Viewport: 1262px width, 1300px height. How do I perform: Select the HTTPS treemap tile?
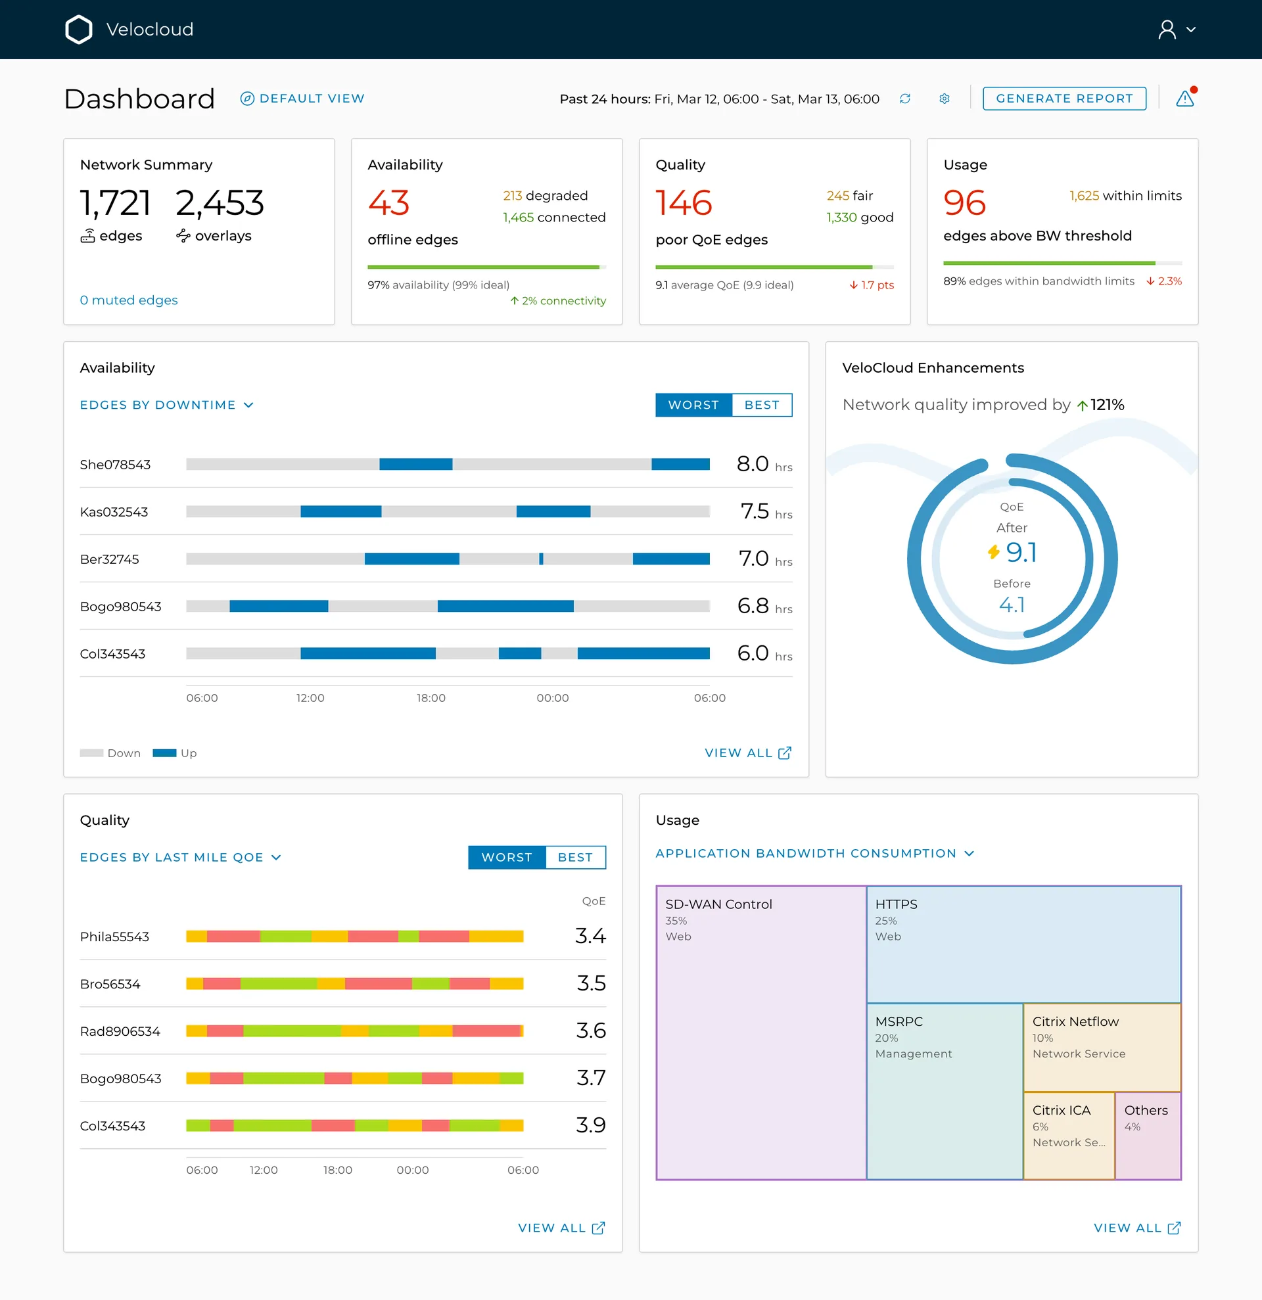point(1023,944)
